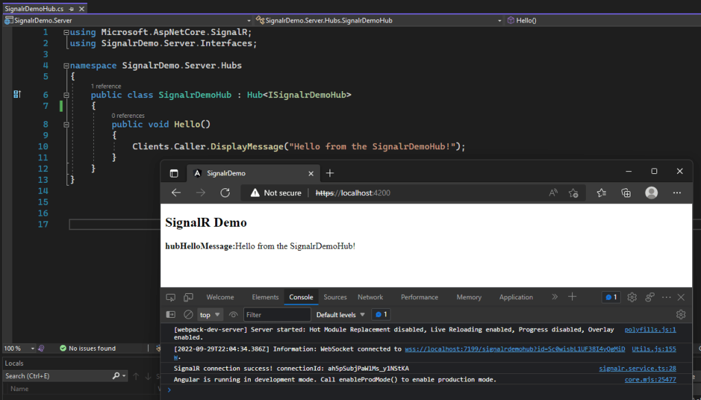Click the Read aloud icon in address bar

click(553, 193)
